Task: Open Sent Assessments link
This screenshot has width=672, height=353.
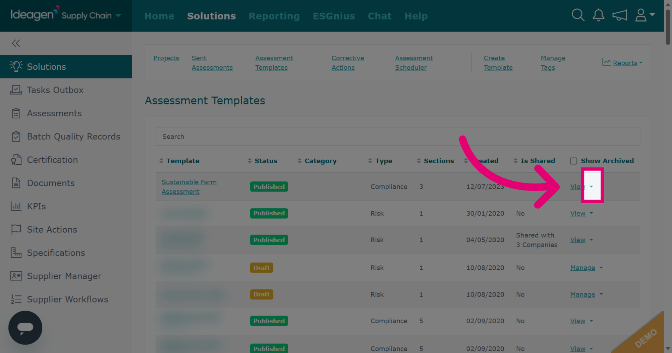Action: 212,63
